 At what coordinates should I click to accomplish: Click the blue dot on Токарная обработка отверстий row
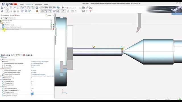point(53,27)
